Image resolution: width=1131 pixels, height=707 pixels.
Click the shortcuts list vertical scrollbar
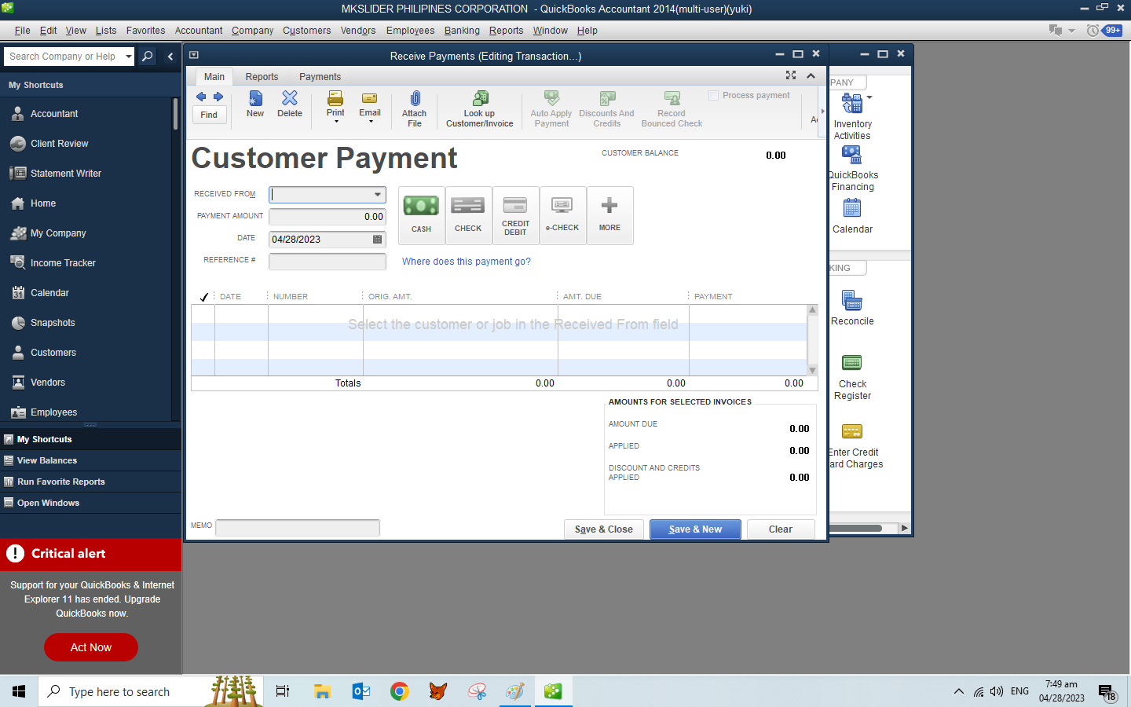coord(175,114)
